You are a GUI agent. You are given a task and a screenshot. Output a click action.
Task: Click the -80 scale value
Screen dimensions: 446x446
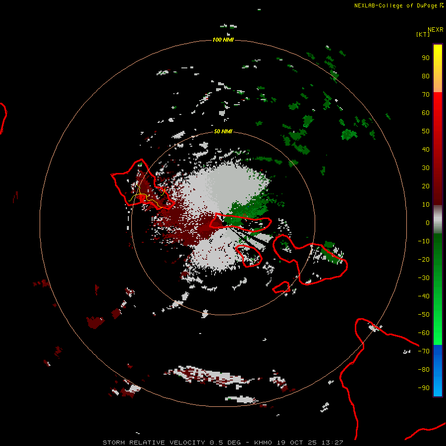[x=424, y=370]
